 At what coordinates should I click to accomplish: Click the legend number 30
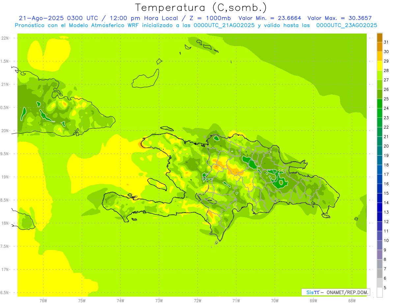(x=386, y=52)
